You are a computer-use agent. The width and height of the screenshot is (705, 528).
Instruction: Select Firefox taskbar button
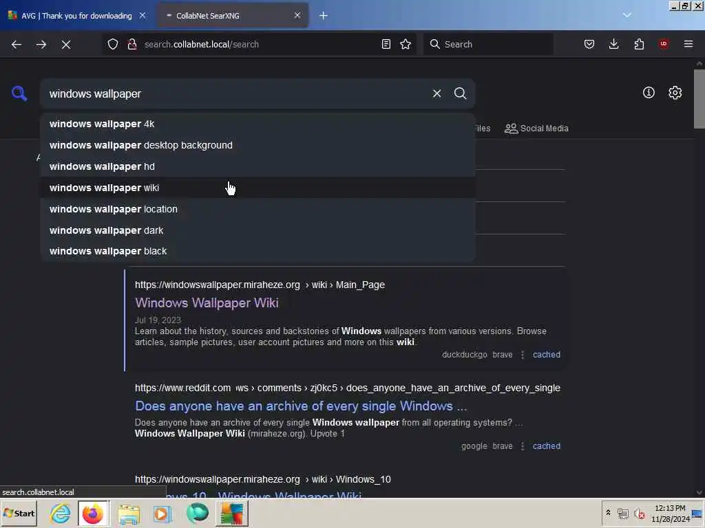93,513
